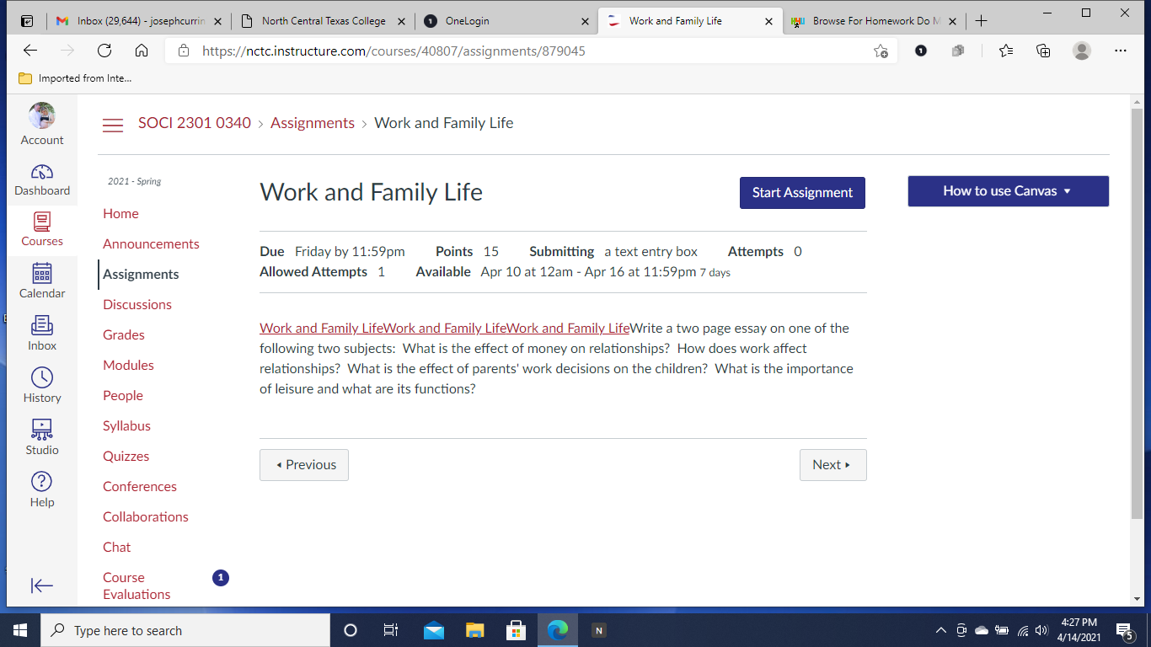Click the Account profile avatar

coord(42,116)
